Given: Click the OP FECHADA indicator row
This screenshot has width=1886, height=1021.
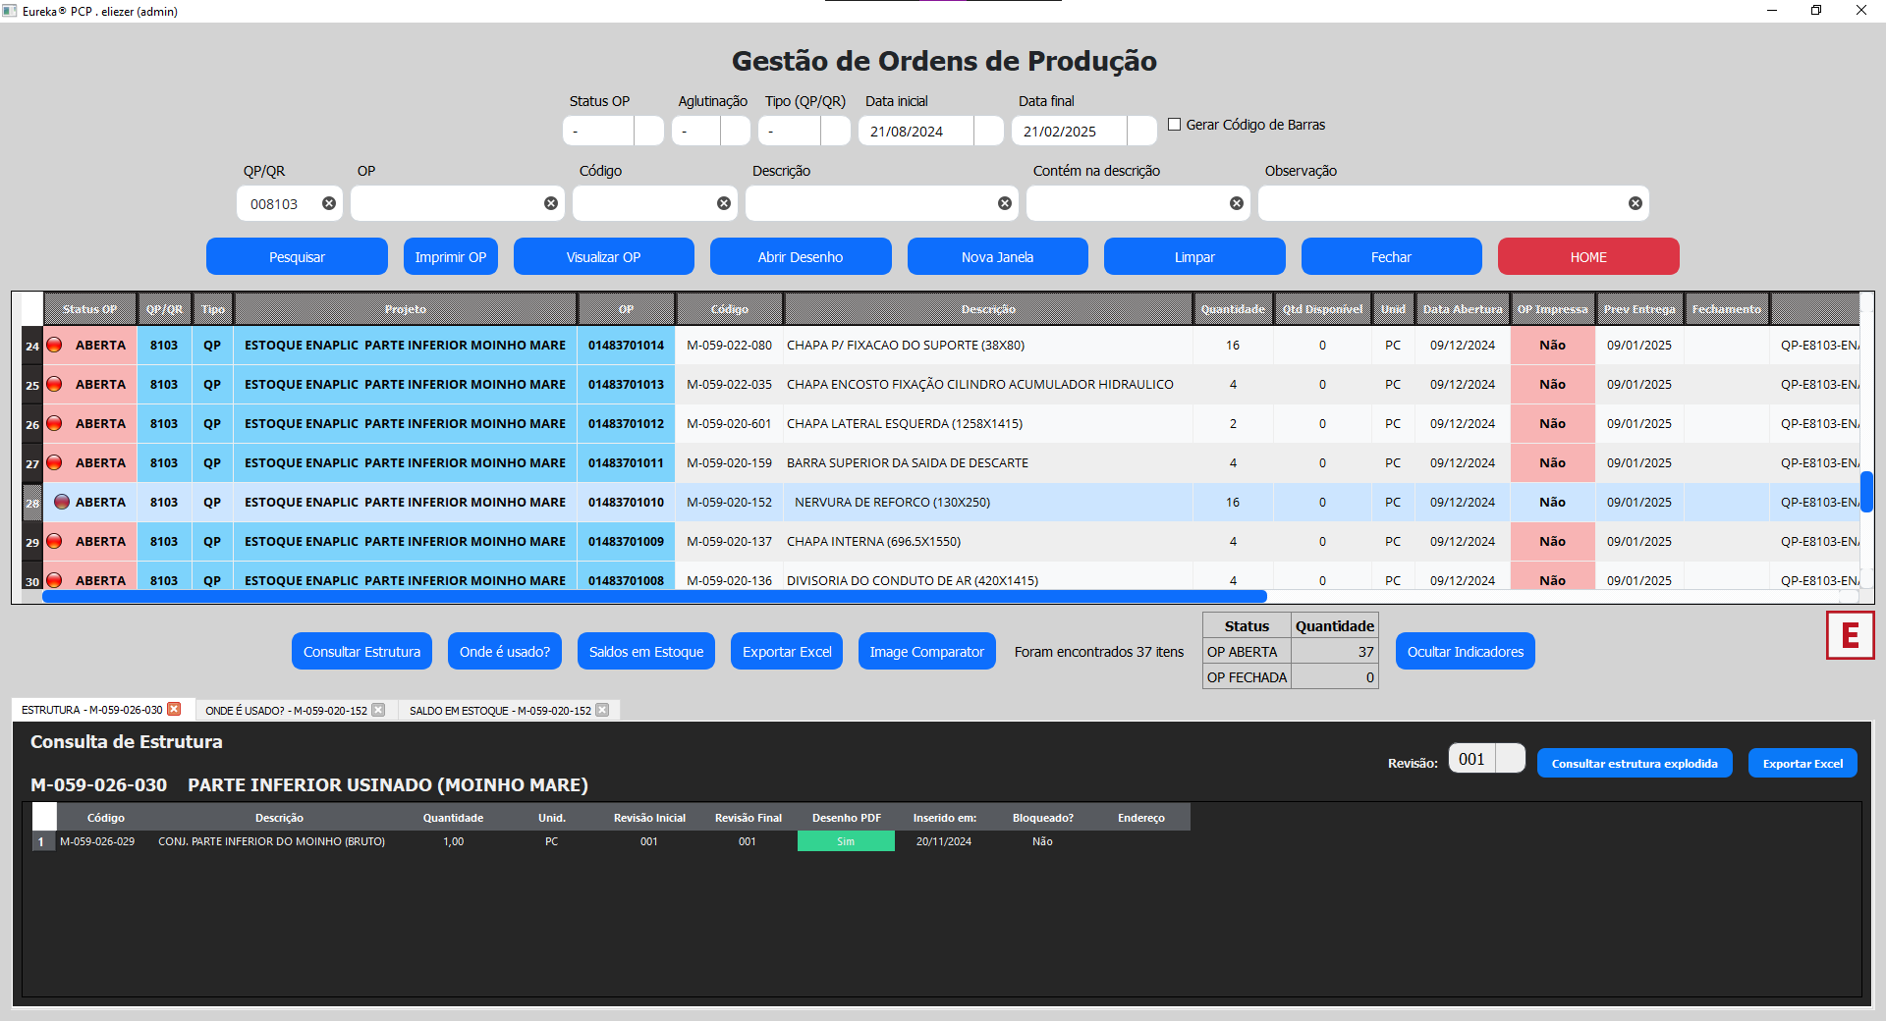Looking at the screenshot, I should click(1290, 676).
